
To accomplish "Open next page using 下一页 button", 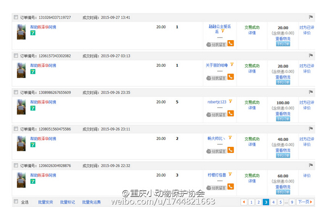I will click(305, 202).
